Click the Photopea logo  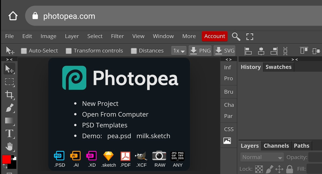(x=74, y=78)
